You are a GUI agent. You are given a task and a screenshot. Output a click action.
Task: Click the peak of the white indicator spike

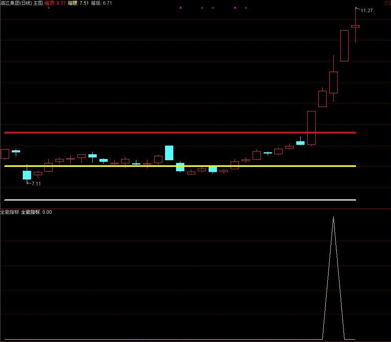click(333, 217)
